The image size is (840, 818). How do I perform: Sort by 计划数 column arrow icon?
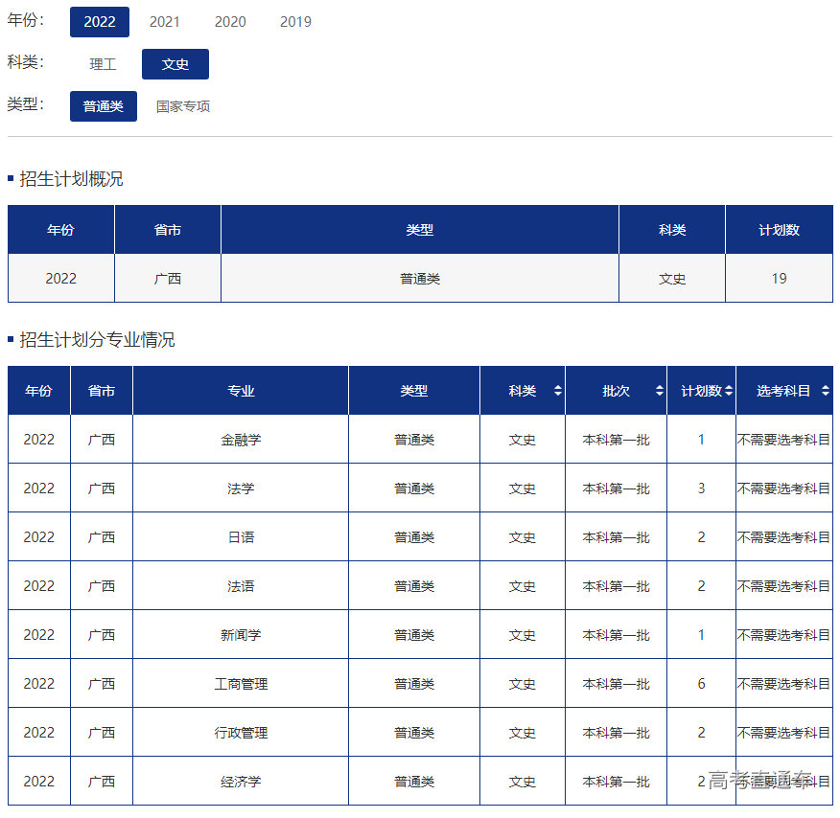729,391
